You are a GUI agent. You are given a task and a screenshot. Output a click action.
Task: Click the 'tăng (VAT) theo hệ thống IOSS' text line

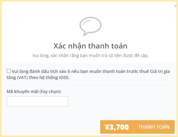coord(38,78)
